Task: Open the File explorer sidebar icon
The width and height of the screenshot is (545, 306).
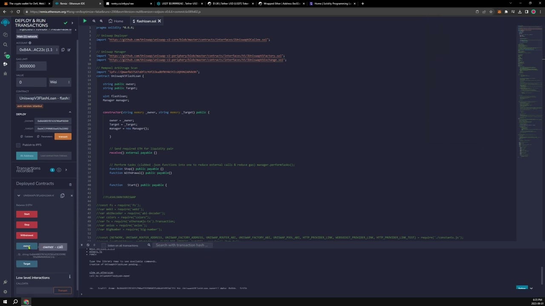Action: (5, 34)
